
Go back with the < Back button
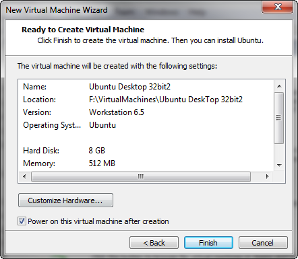tap(154, 243)
